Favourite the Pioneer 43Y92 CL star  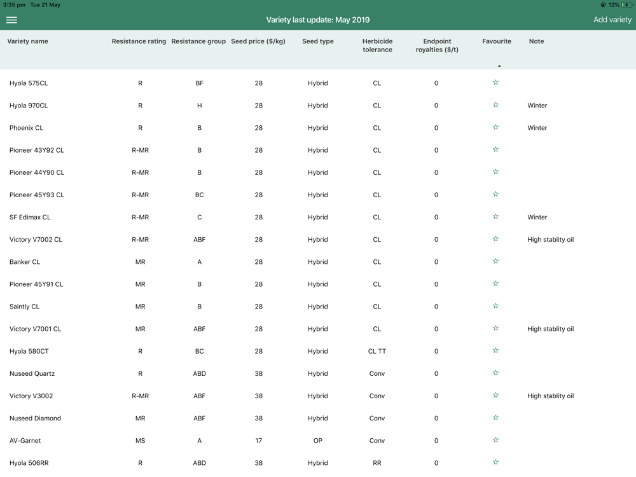point(495,149)
